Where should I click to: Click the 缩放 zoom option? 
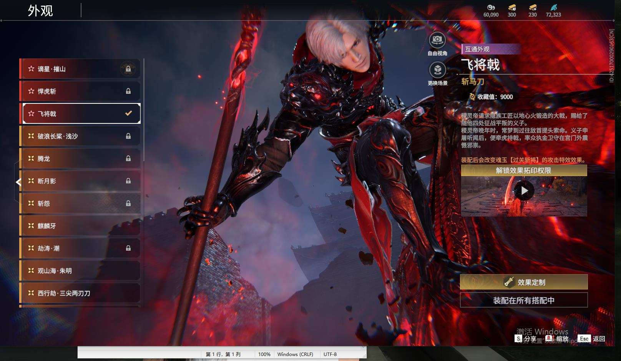557,339
